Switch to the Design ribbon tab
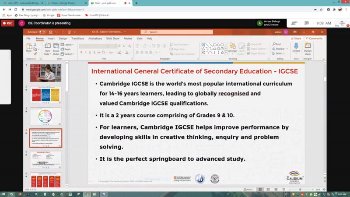This screenshot has height=197, width=350. (63, 39)
